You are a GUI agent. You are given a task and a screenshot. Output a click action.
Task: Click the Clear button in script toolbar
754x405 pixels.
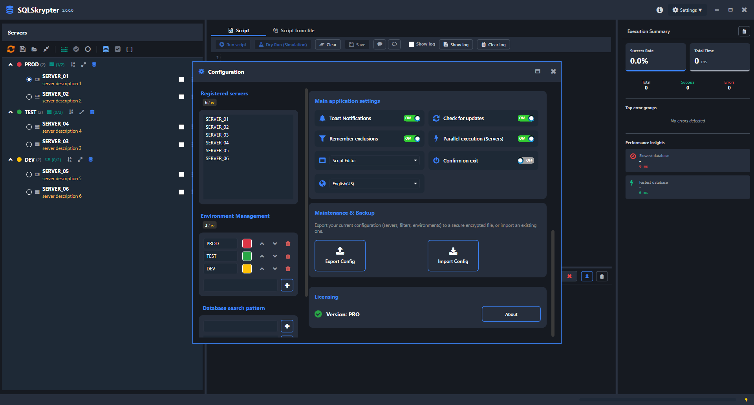pyautogui.click(x=328, y=44)
